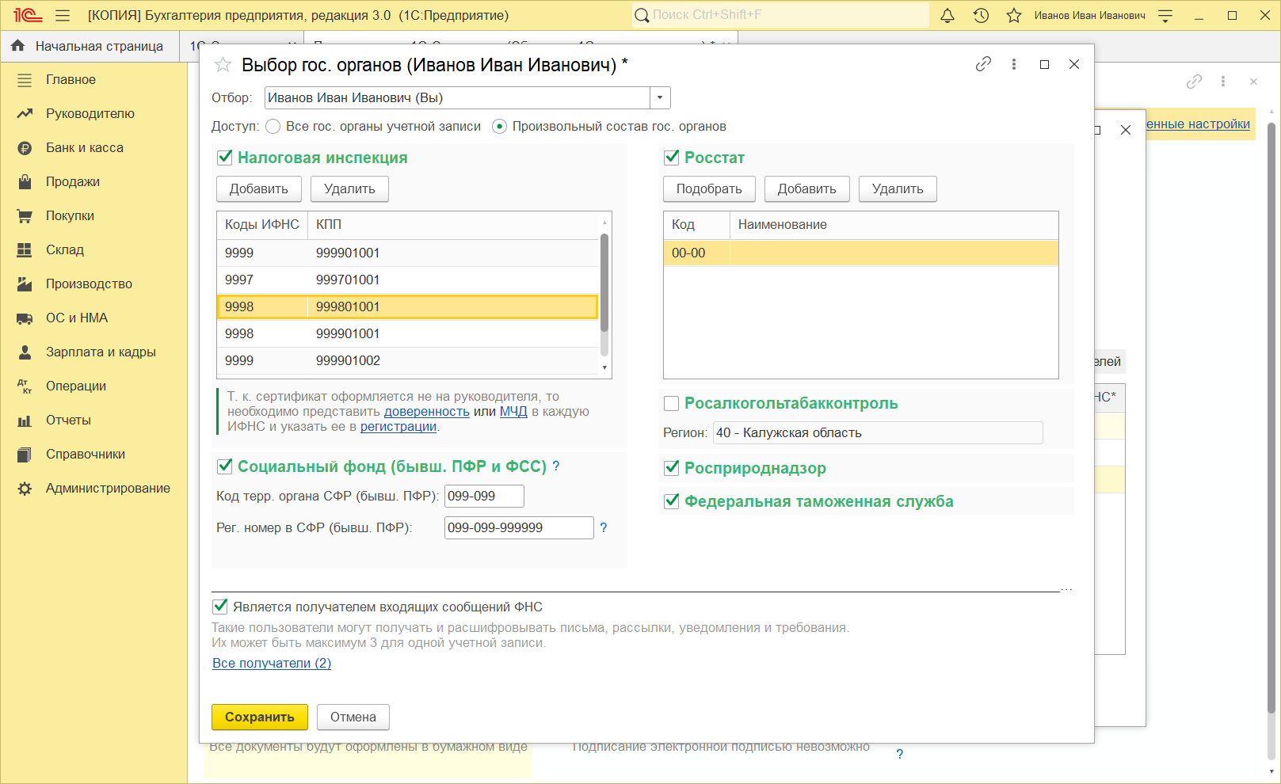The height and width of the screenshot is (784, 1281).
Task: Click the Отчеты chart icon
Action: (x=25, y=420)
